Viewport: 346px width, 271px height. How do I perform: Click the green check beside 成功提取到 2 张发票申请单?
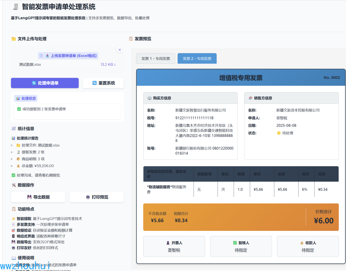point(19,109)
